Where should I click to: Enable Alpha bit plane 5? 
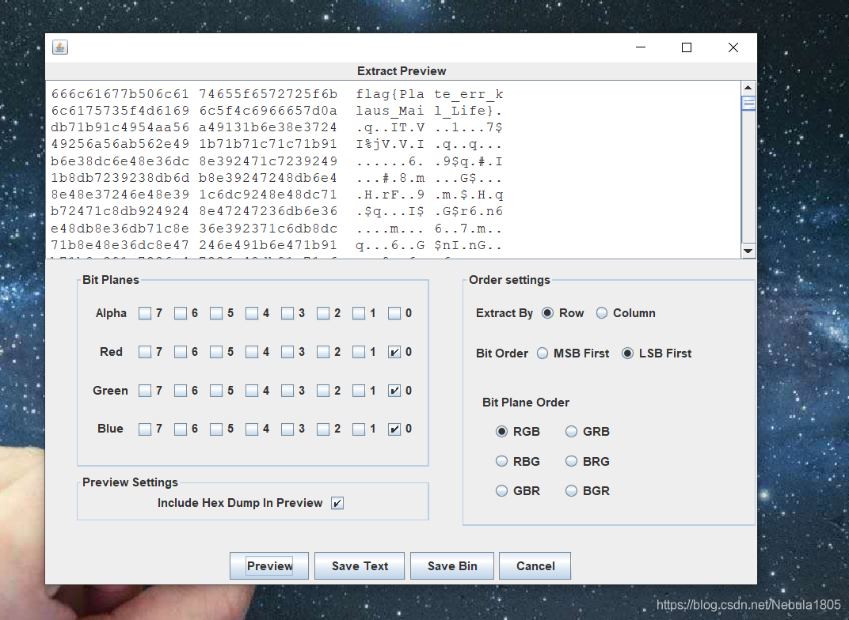(x=216, y=313)
